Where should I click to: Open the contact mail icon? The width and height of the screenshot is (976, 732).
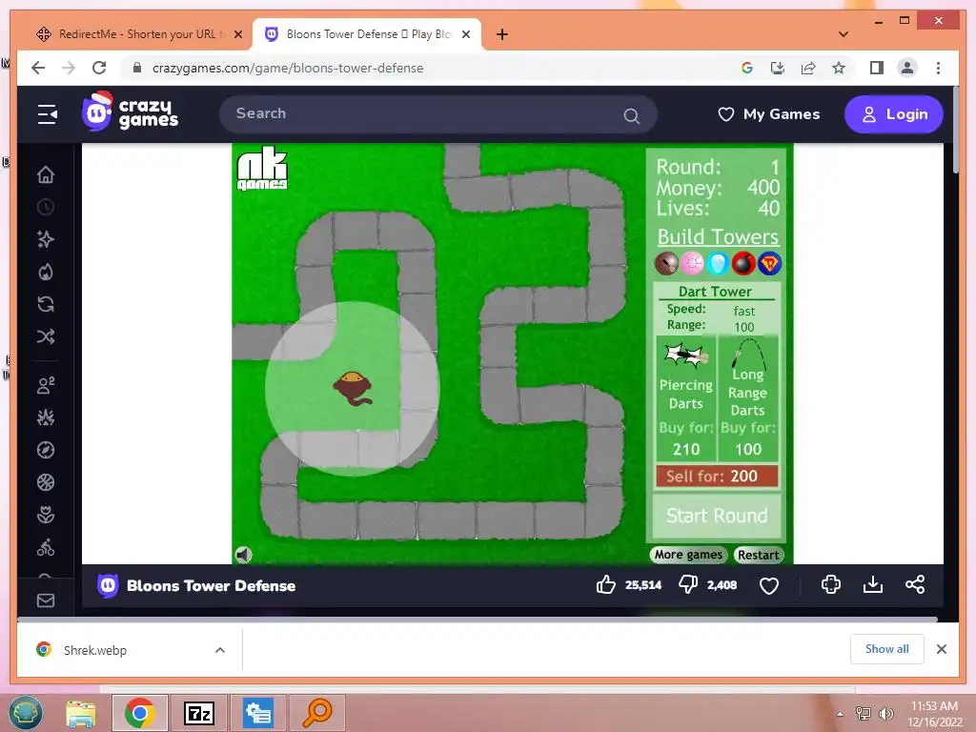click(x=46, y=600)
